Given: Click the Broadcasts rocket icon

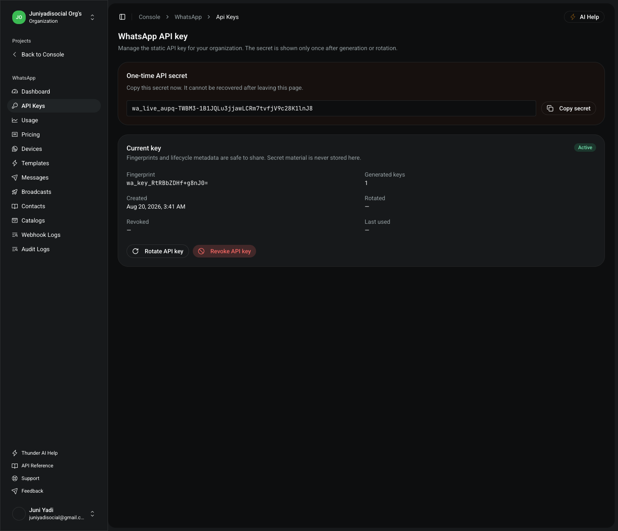Looking at the screenshot, I should tap(15, 192).
